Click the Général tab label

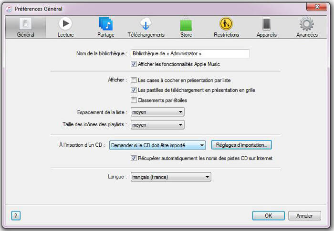[x=25, y=35]
